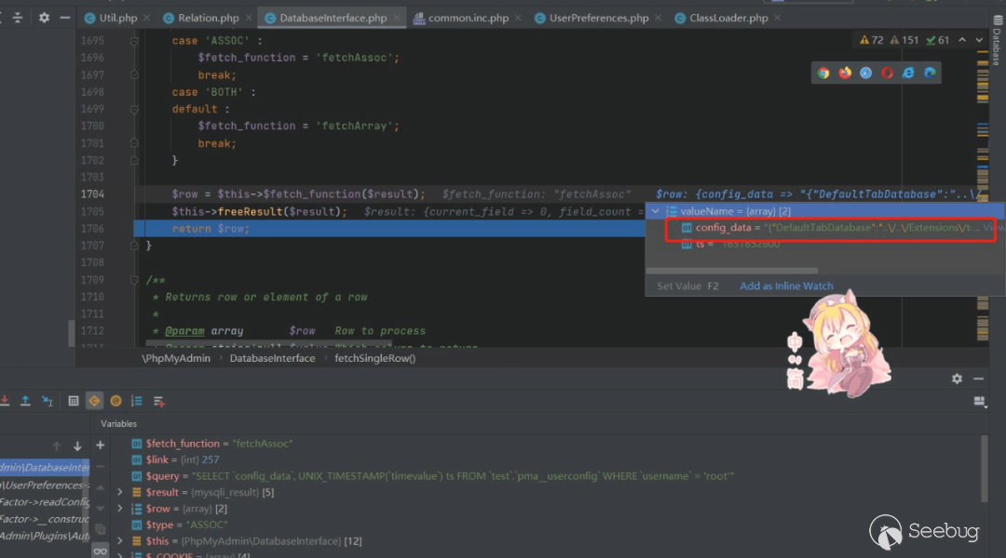Screen dimensions: 1006x558
Task: Open in Firefox browser icon
Action: pyautogui.click(x=845, y=73)
